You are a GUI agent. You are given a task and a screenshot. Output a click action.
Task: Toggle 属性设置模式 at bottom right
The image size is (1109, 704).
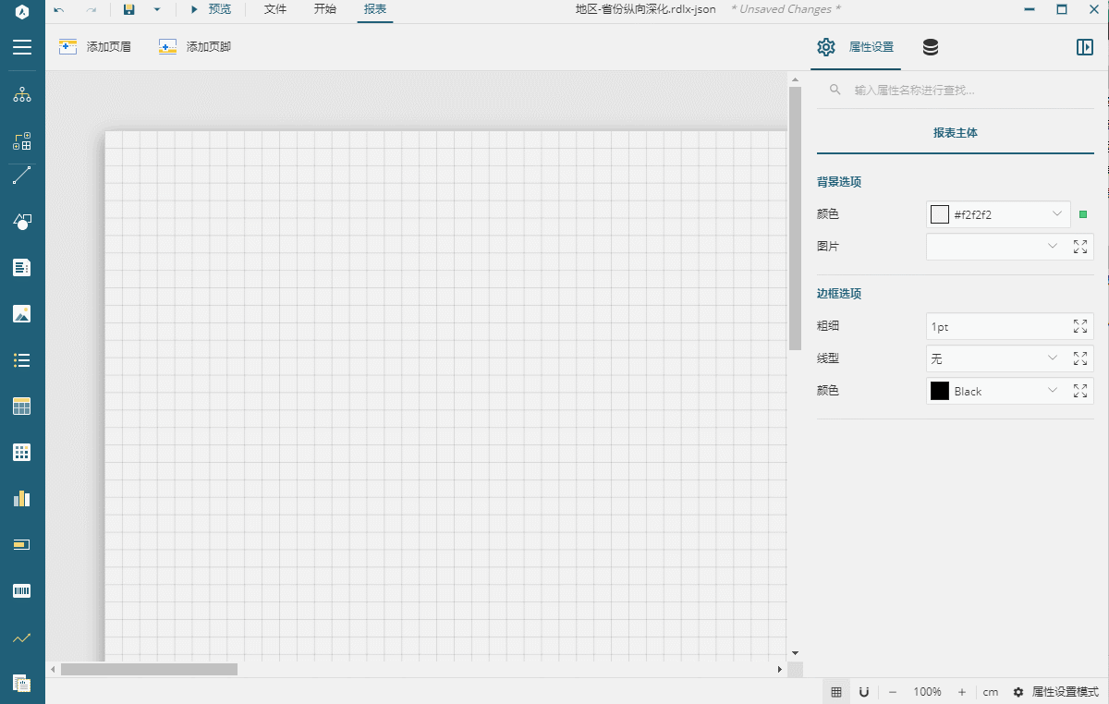(1056, 691)
